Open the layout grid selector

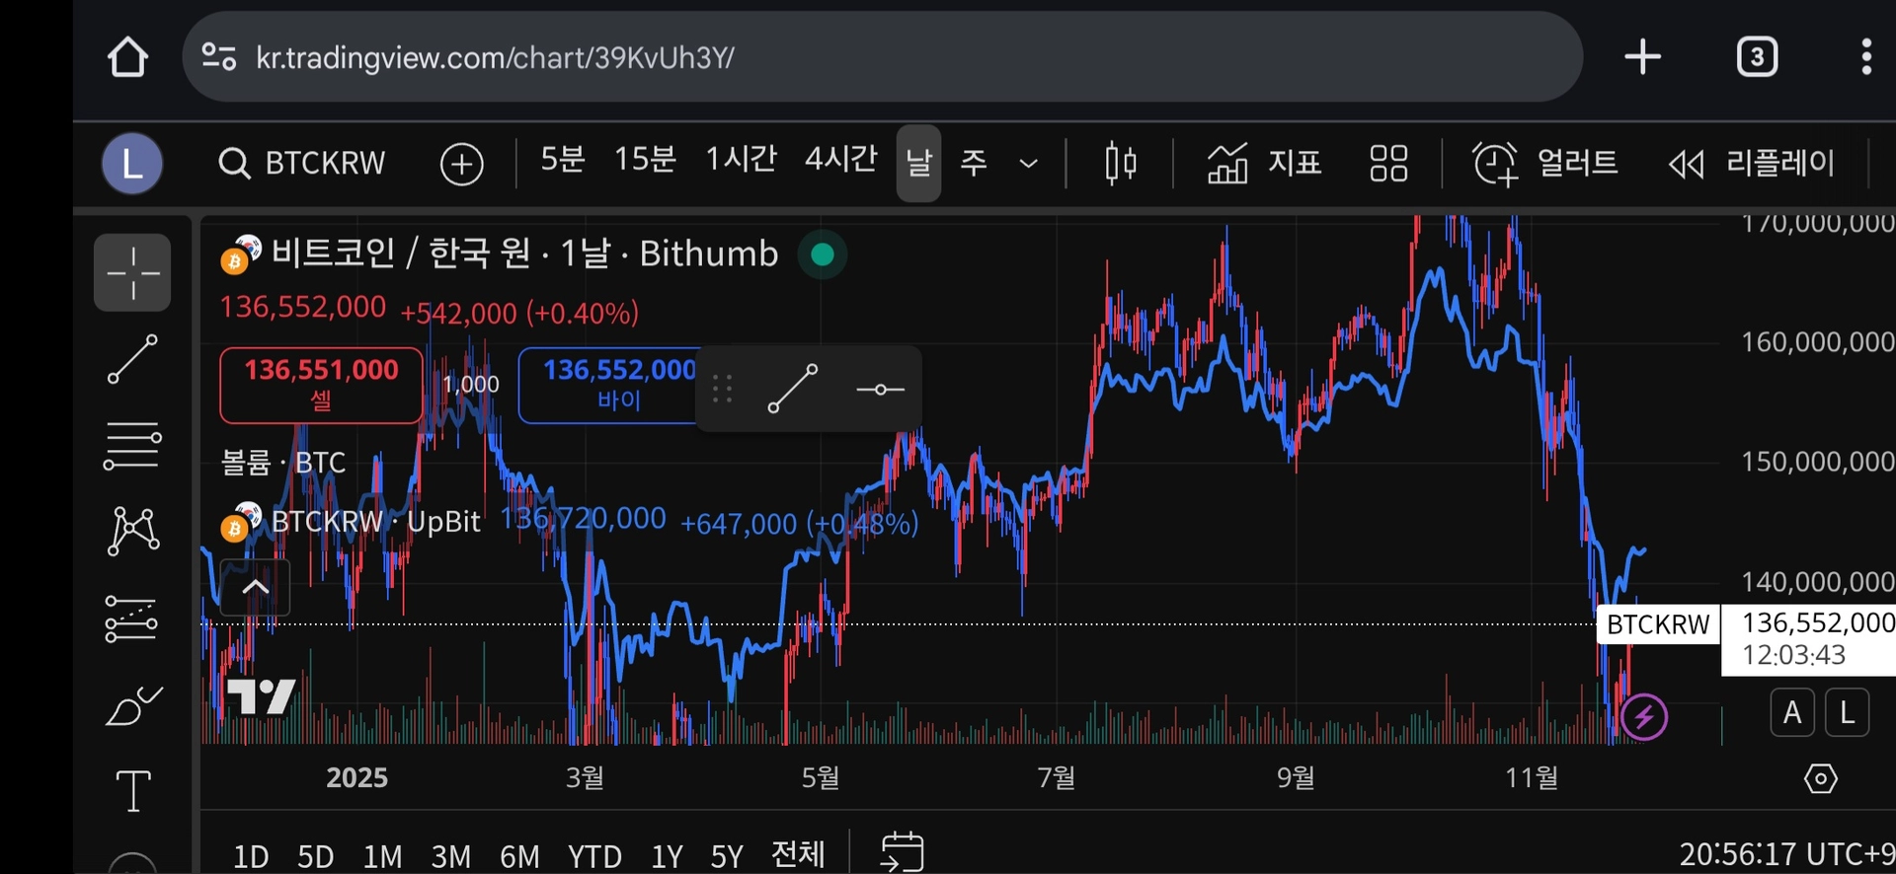pyautogui.click(x=1388, y=163)
